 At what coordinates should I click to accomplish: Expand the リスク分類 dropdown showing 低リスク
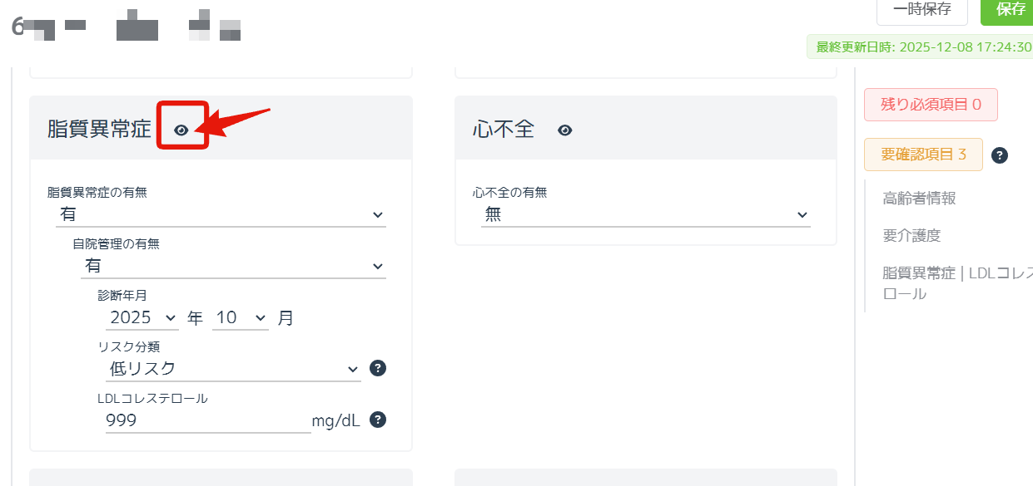coord(233,369)
